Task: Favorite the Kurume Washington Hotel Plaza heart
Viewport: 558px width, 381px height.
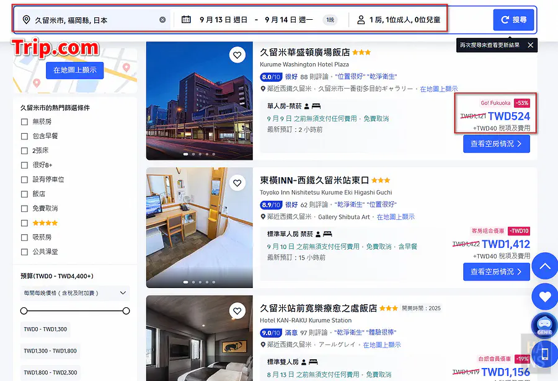Action: tap(237, 55)
